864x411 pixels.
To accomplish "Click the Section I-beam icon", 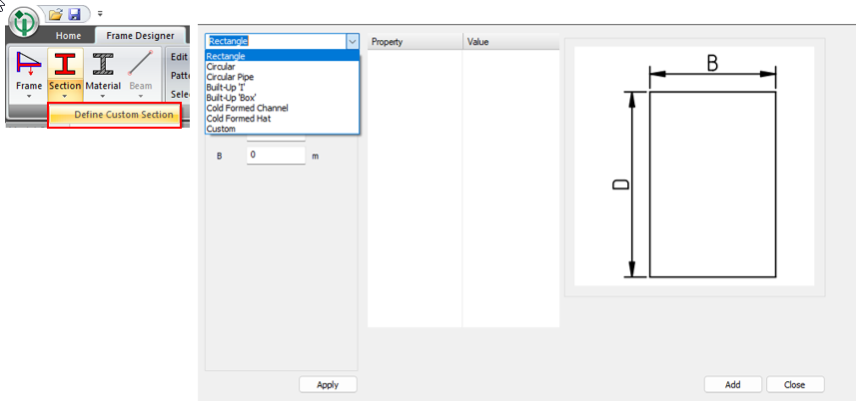I will [65, 65].
